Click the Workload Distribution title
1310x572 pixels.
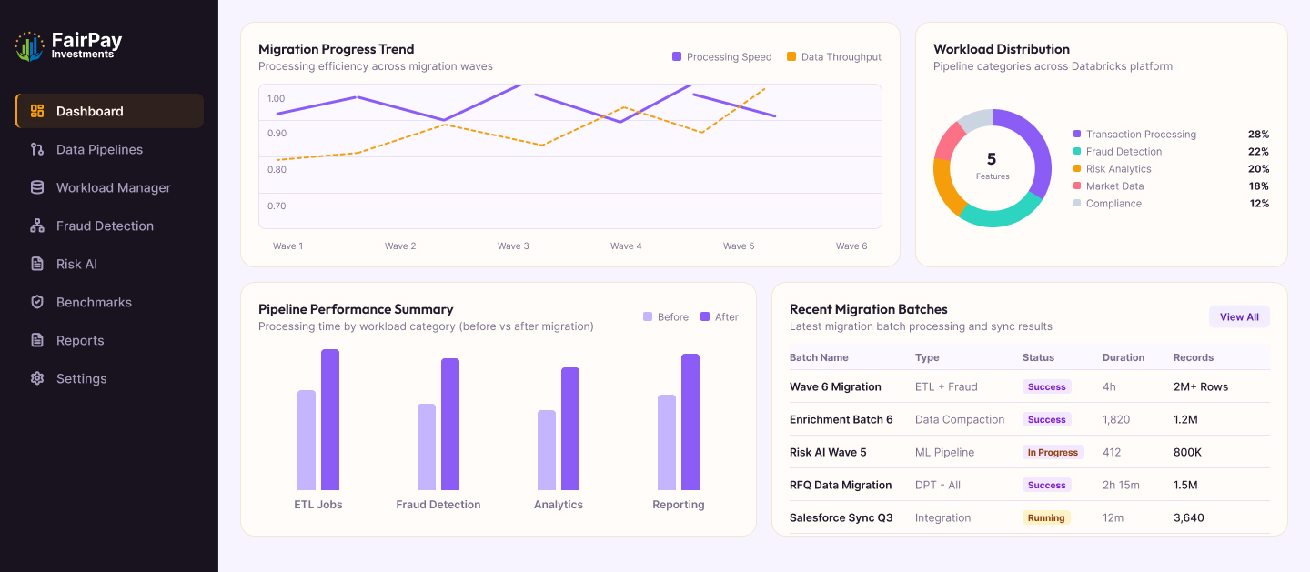coord(1002,49)
